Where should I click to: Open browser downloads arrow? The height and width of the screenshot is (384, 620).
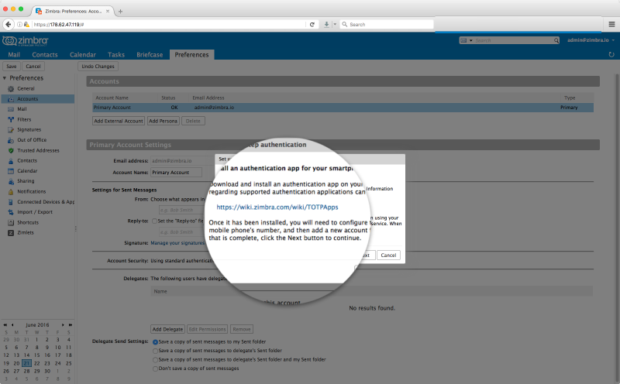click(326, 25)
